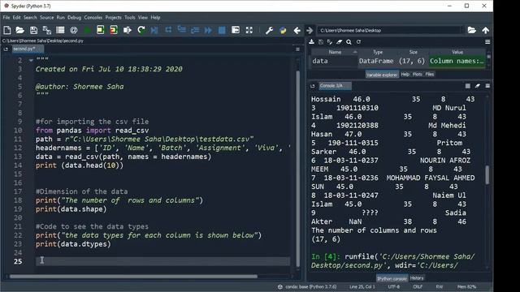Screen dimensions: 520x292
Task: Click the Step return debug icon
Action: [195, 31]
